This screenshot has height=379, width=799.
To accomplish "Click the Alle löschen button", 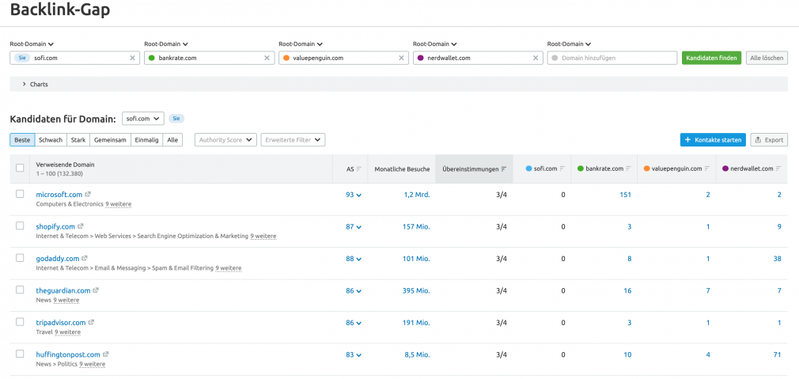I will 767,58.
